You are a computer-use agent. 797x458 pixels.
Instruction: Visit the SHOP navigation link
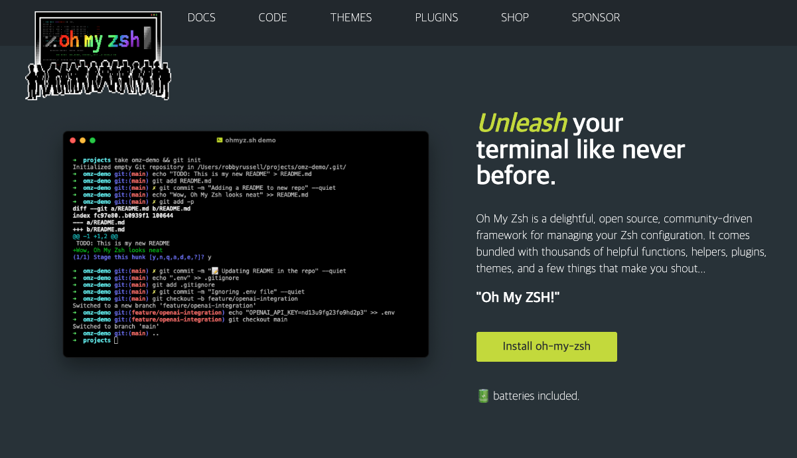(x=515, y=18)
